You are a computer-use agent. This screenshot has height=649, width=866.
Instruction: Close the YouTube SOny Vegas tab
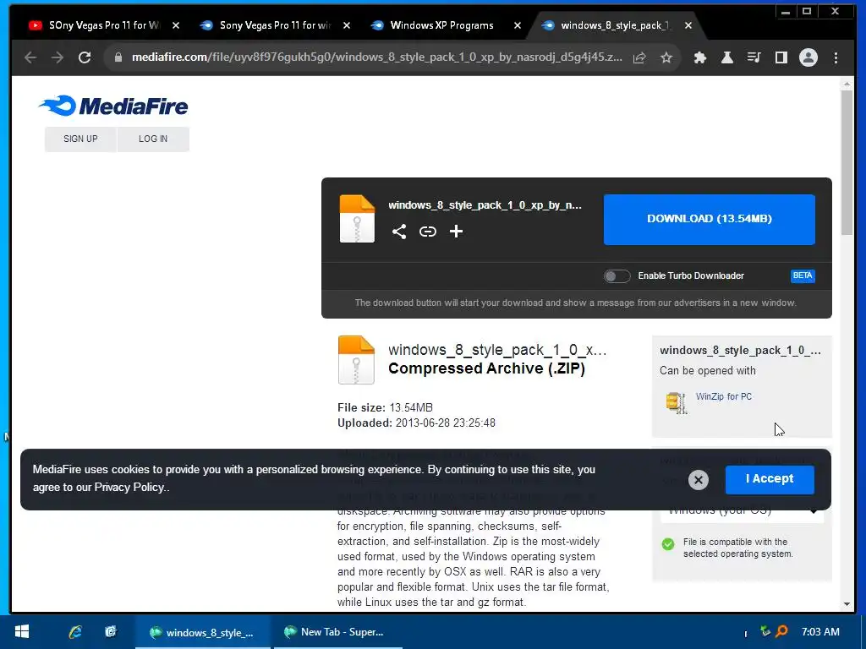(176, 25)
